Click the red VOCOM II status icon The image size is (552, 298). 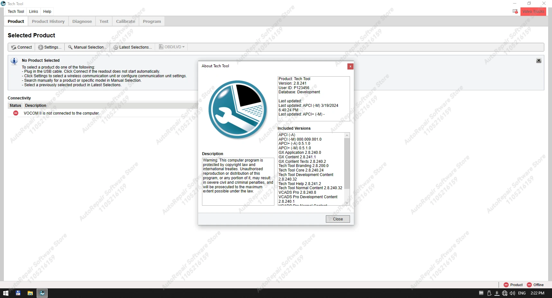click(16, 113)
